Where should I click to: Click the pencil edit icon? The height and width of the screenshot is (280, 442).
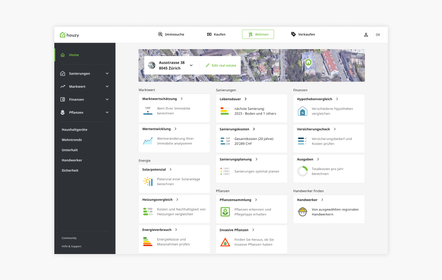click(x=208, y=65)
